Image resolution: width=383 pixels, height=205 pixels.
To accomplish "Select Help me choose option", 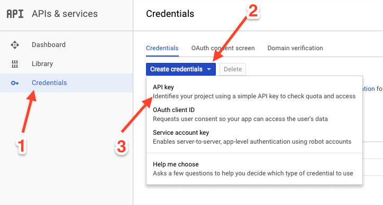I will pyautogui.click(x=254, y=169).
